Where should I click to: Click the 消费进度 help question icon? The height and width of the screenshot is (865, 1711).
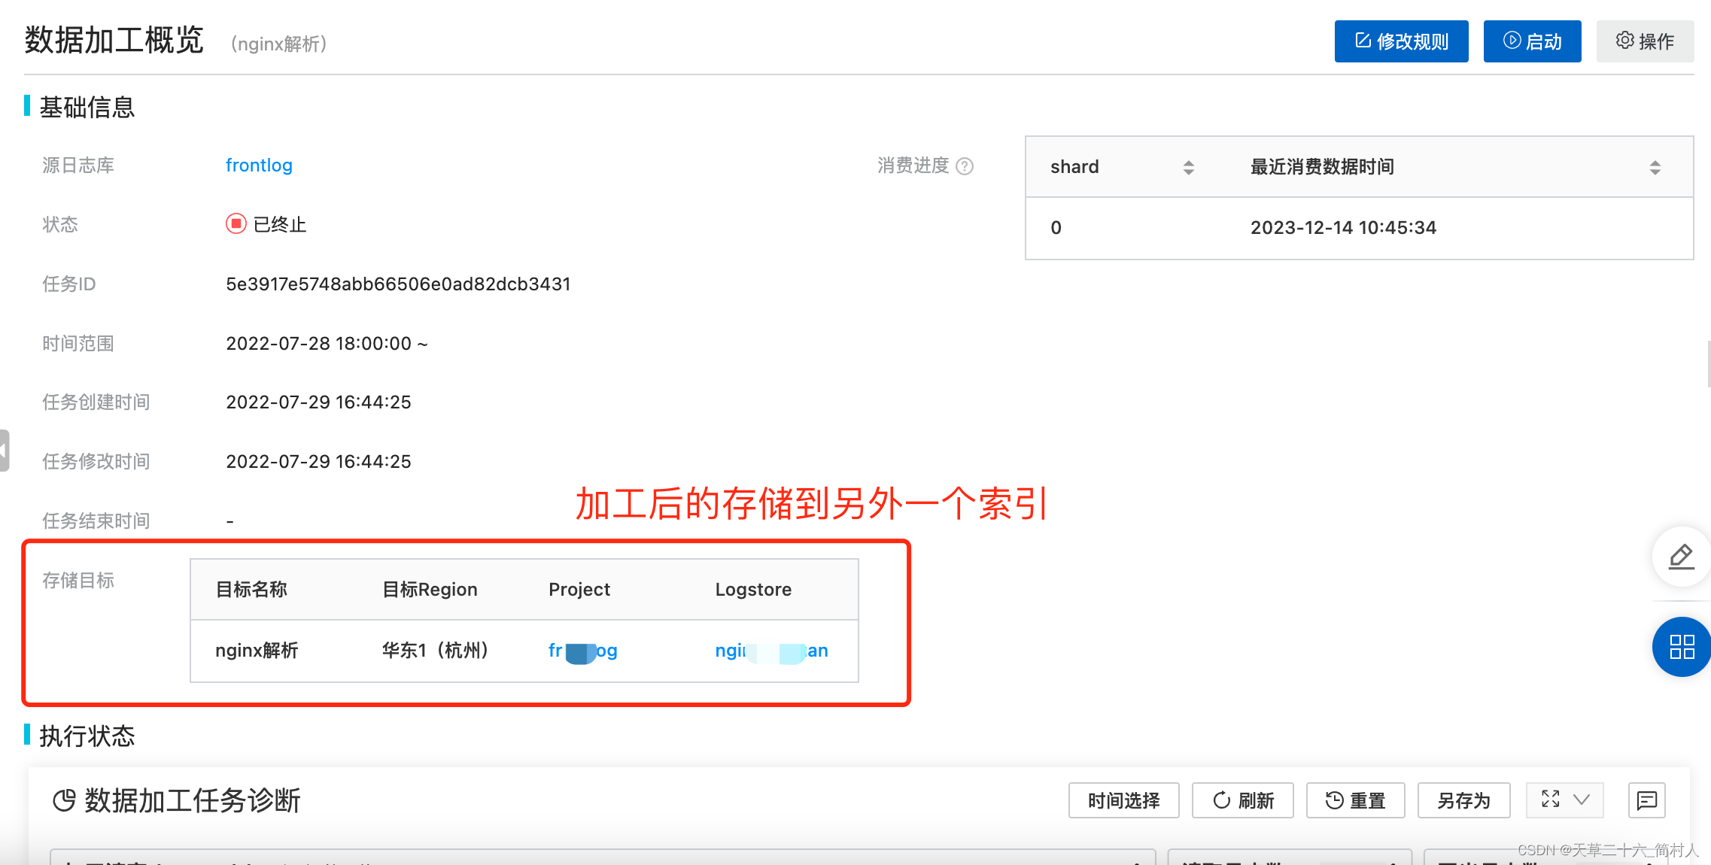pos(965,166)
